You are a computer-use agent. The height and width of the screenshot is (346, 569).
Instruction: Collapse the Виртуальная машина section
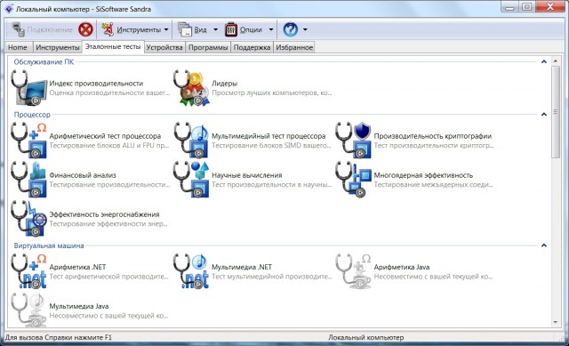tap(543, 245)
